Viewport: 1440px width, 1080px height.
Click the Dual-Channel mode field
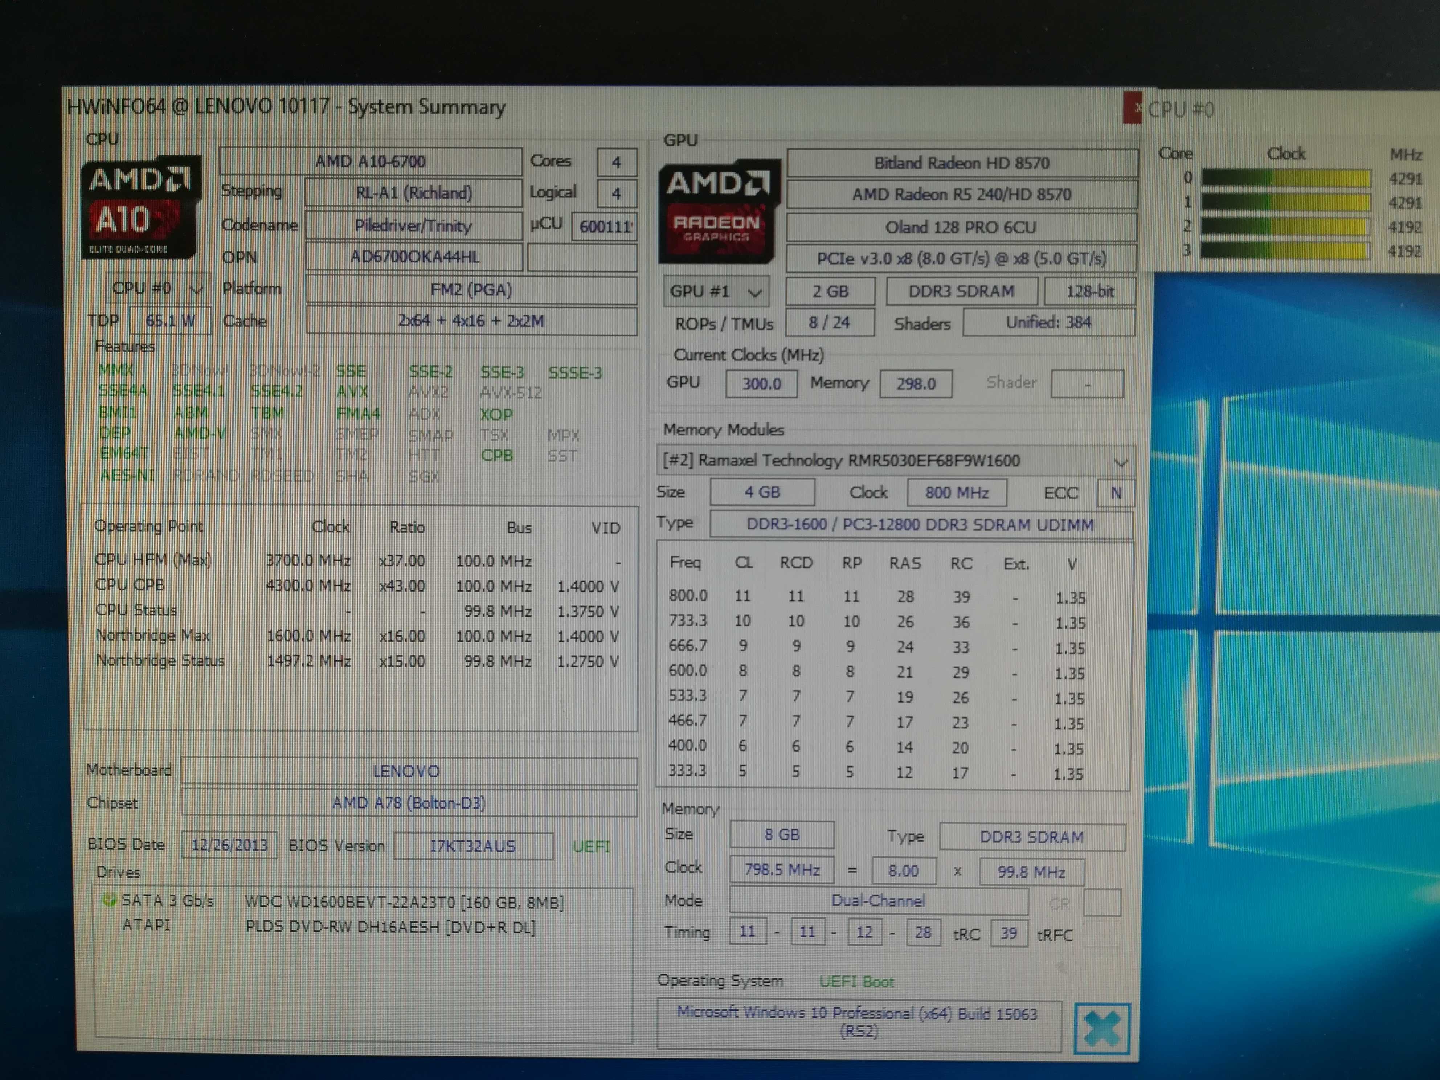click(x=878, y=901)
